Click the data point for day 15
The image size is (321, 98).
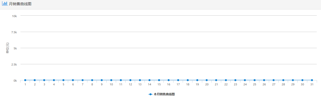[x=159, y=80]
